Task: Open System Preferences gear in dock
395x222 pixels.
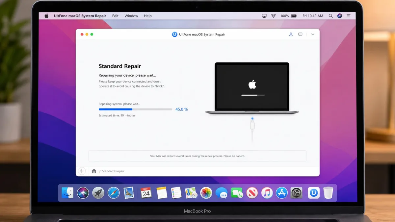Action: pyautogui.click(x=297, y=193)
